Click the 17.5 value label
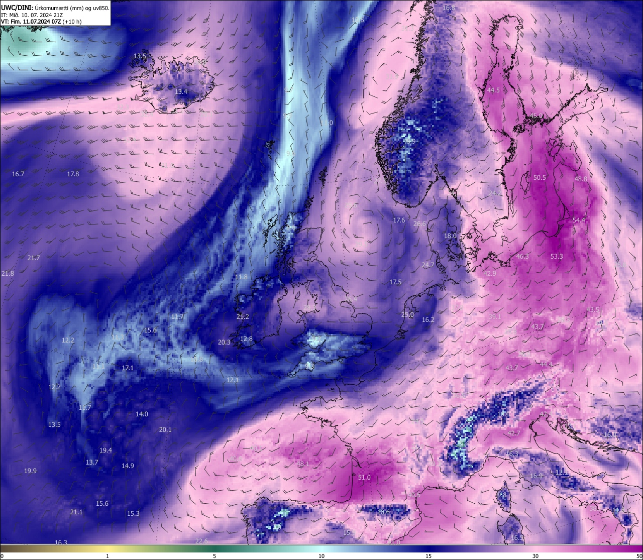 [396, 282]
